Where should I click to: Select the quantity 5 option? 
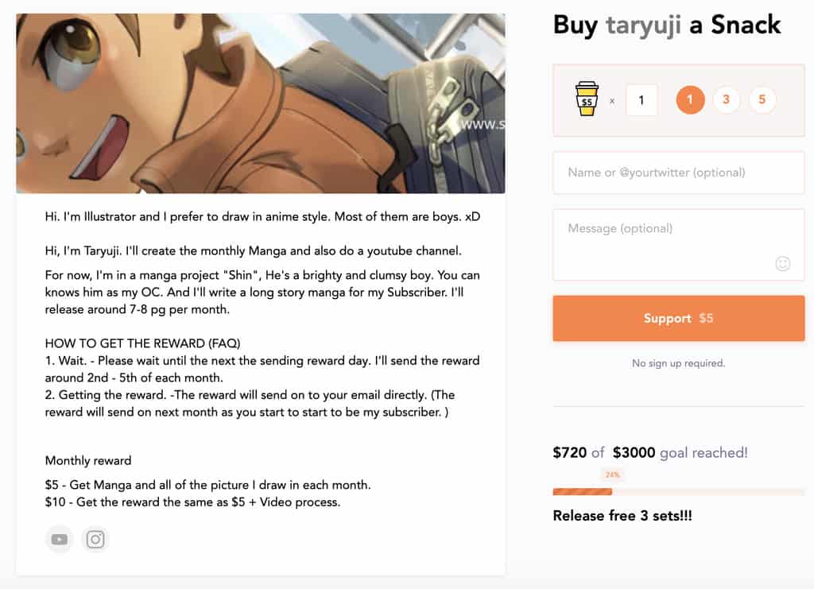coord(762,99)
